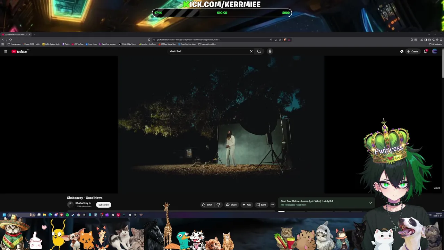Viewport: 444px width, 250px height.
Task: Click the YouTube logo to go home
Action: pyautogui.click(x=19, y=51)
